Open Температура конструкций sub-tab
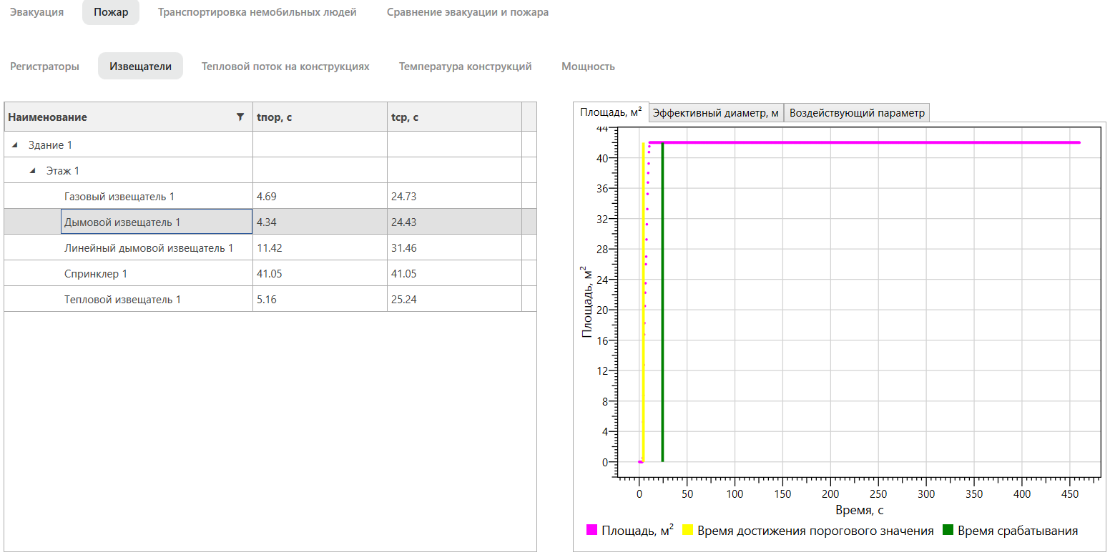This screenshot has height=555, width=1110. click(466, 67)
